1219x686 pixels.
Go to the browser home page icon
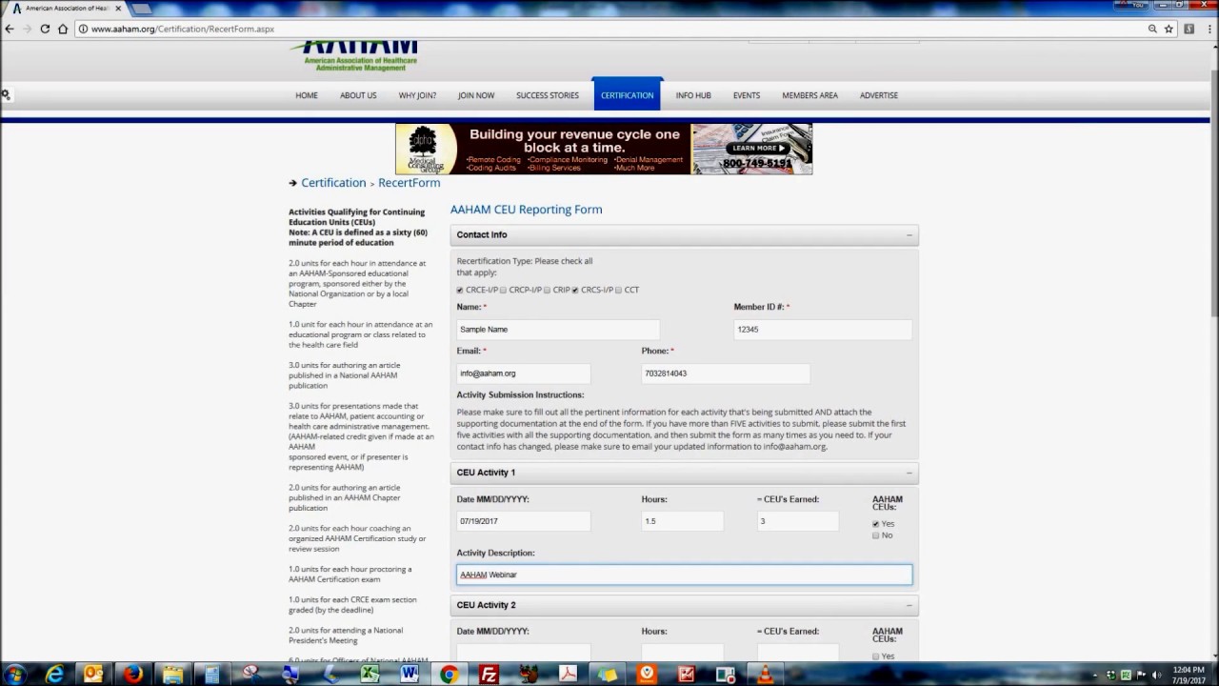click(x=63, y=29)
